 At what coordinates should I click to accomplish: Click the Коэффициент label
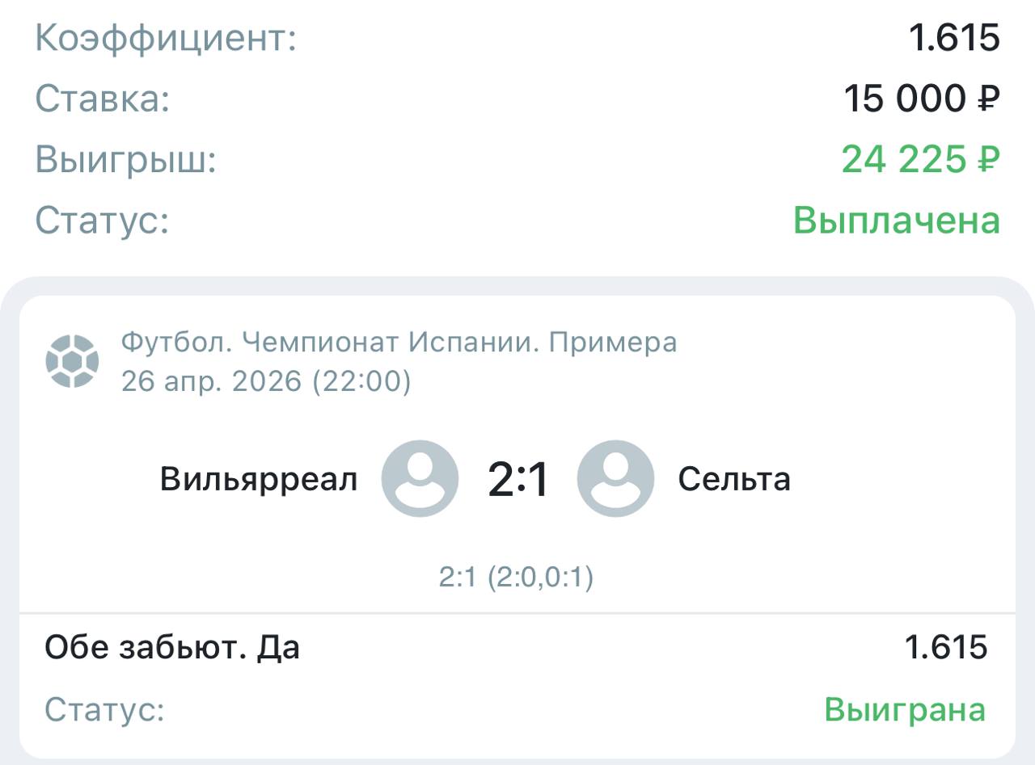[x=166, y=38]
